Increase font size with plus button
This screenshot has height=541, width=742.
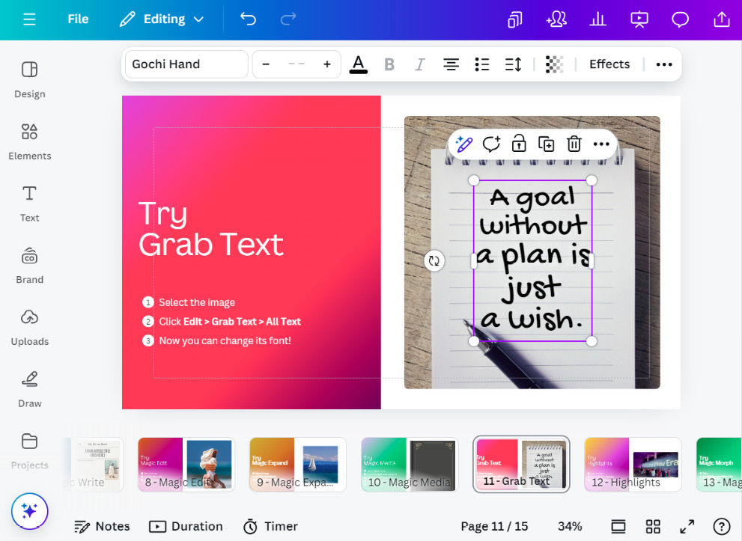tap(327, 64)
